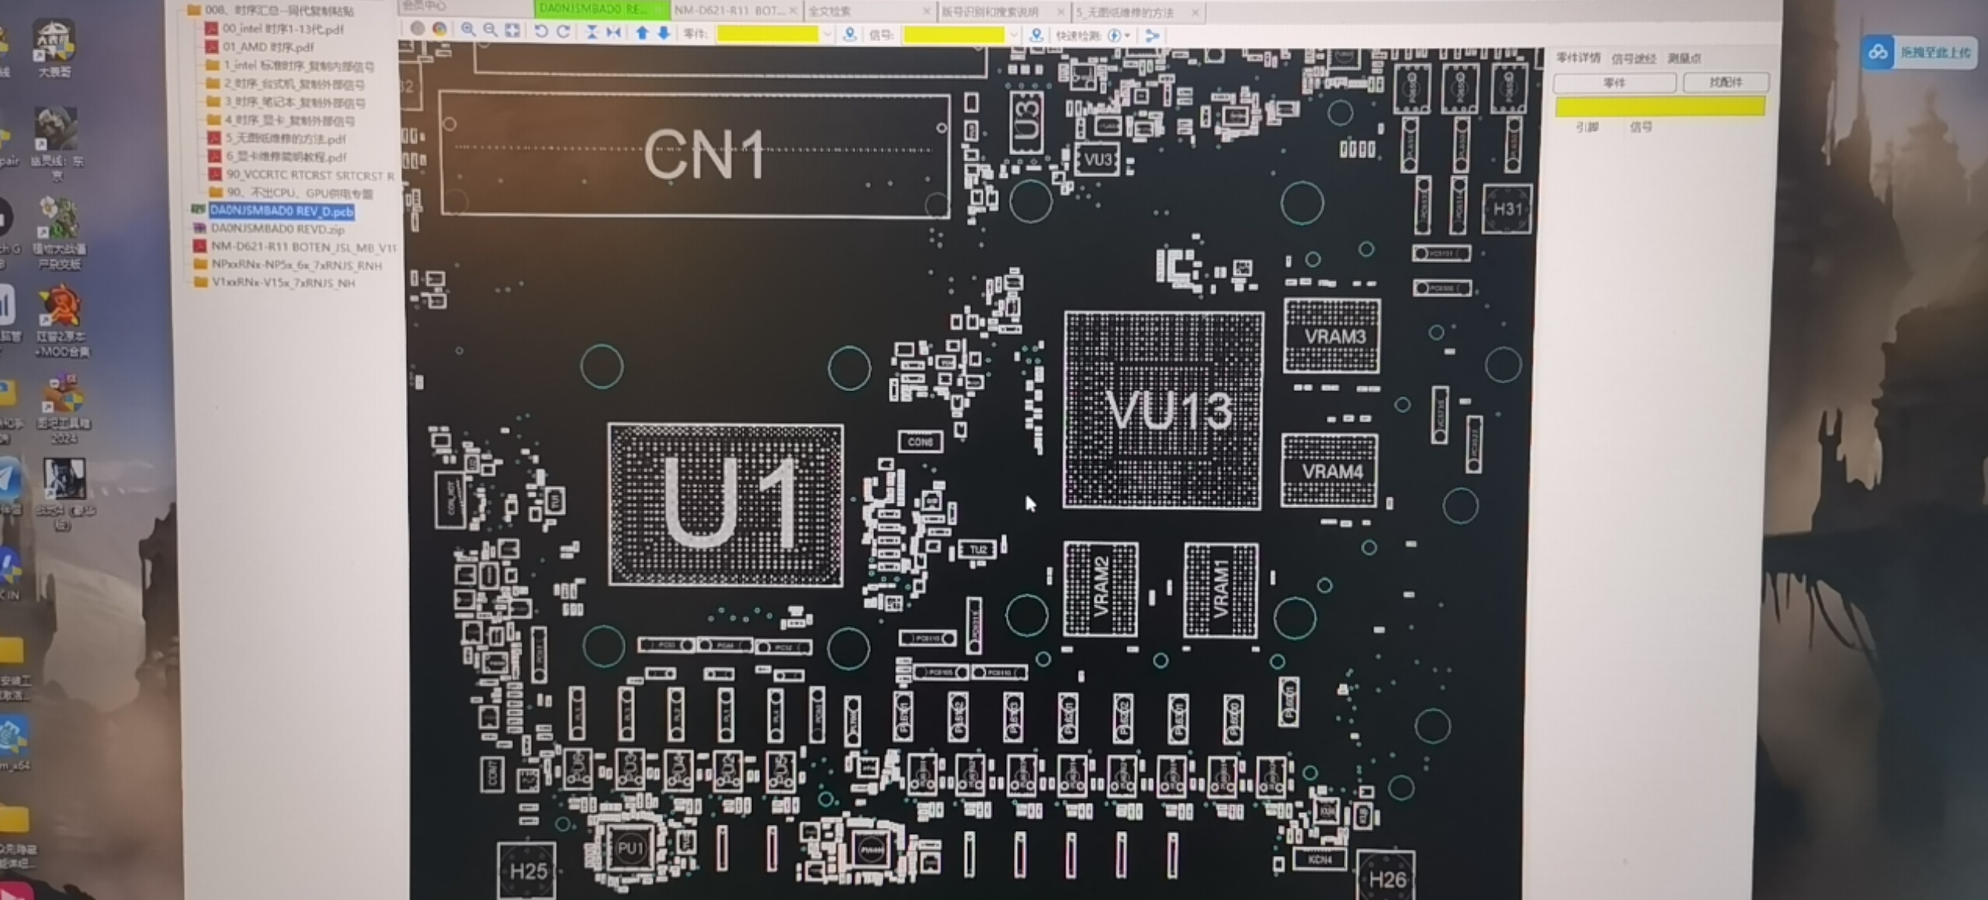1988x900 pixels.
Task: Click the zoom in magnifier icon
Action: coord(468,30)
